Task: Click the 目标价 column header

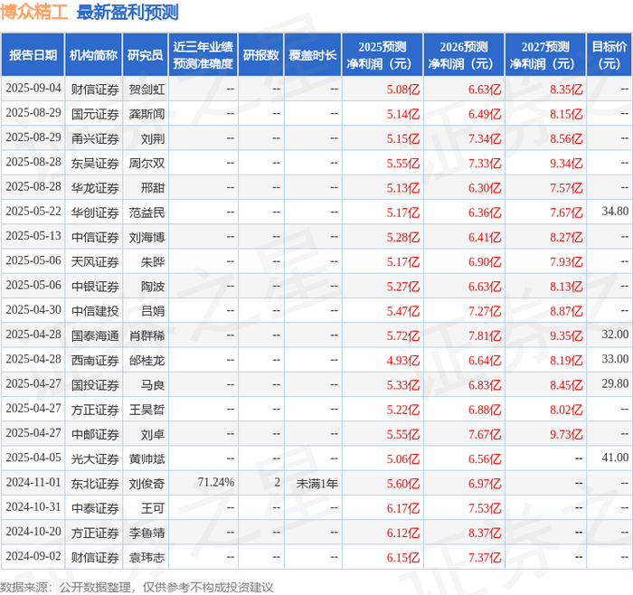Action: (609, 55)
